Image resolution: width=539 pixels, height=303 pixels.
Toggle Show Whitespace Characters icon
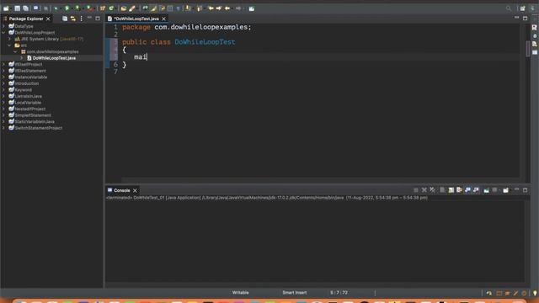[x=178, y=8]
